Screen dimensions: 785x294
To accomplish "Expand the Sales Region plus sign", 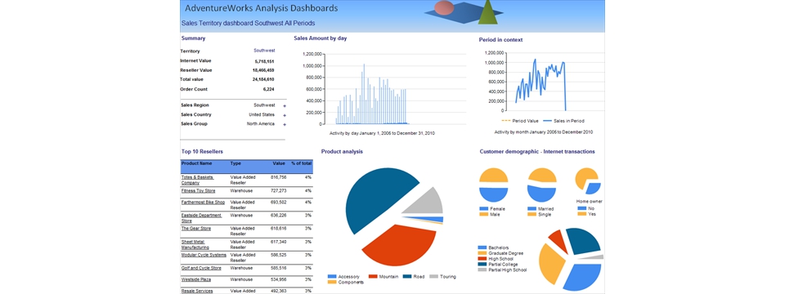I will click(x=285, y=106).
